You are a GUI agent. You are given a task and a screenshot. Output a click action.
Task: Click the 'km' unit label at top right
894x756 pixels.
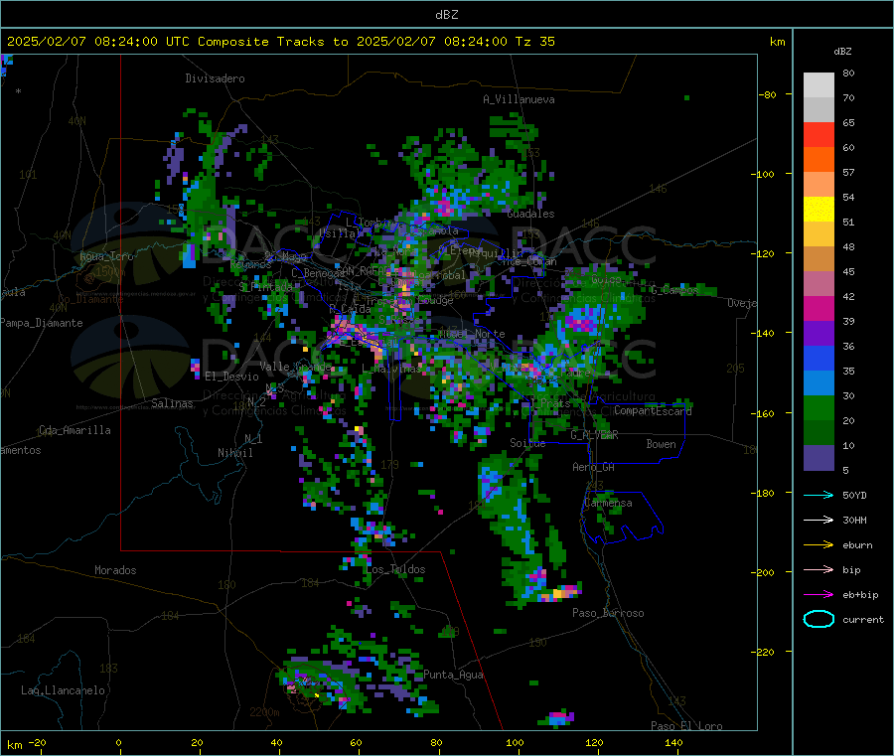click(x=777, y=42)
